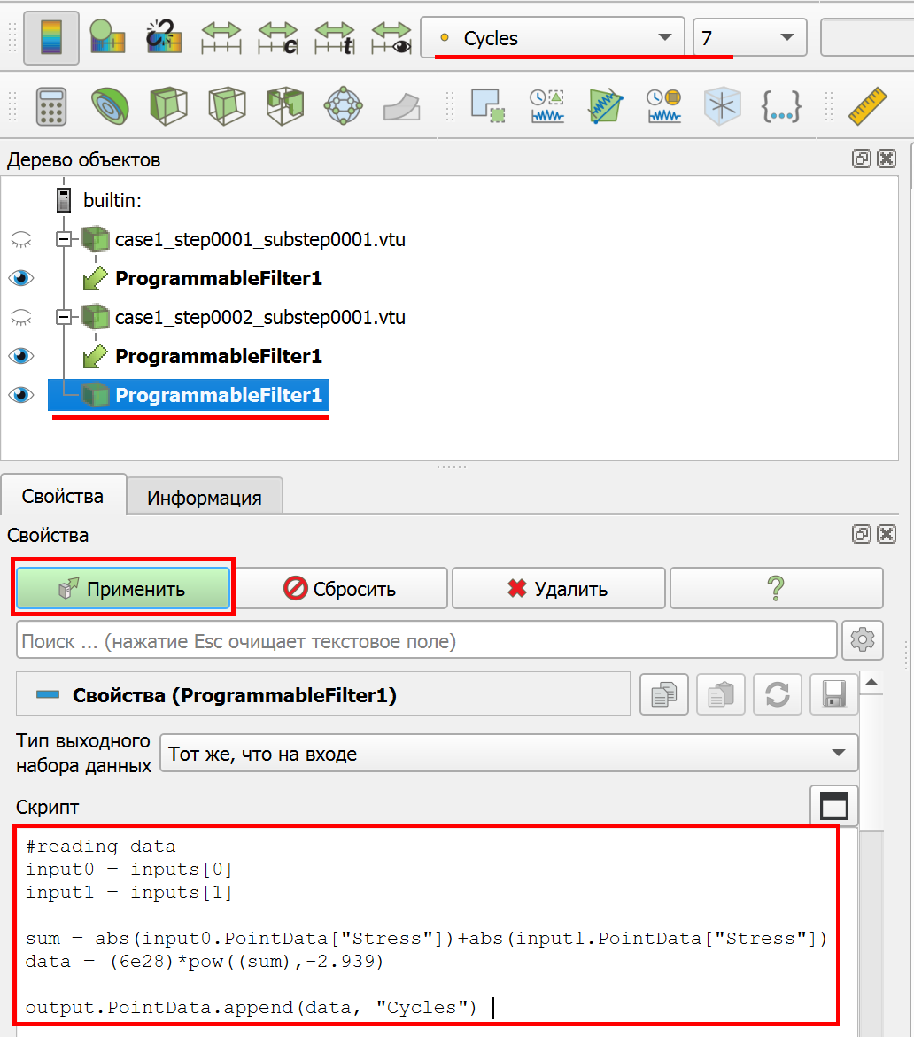Viewport: 914px width, 1037px height.
Task: Hide the ProgrammableFilter1 under case1_step0002
Action: click(x=21, y=356)
